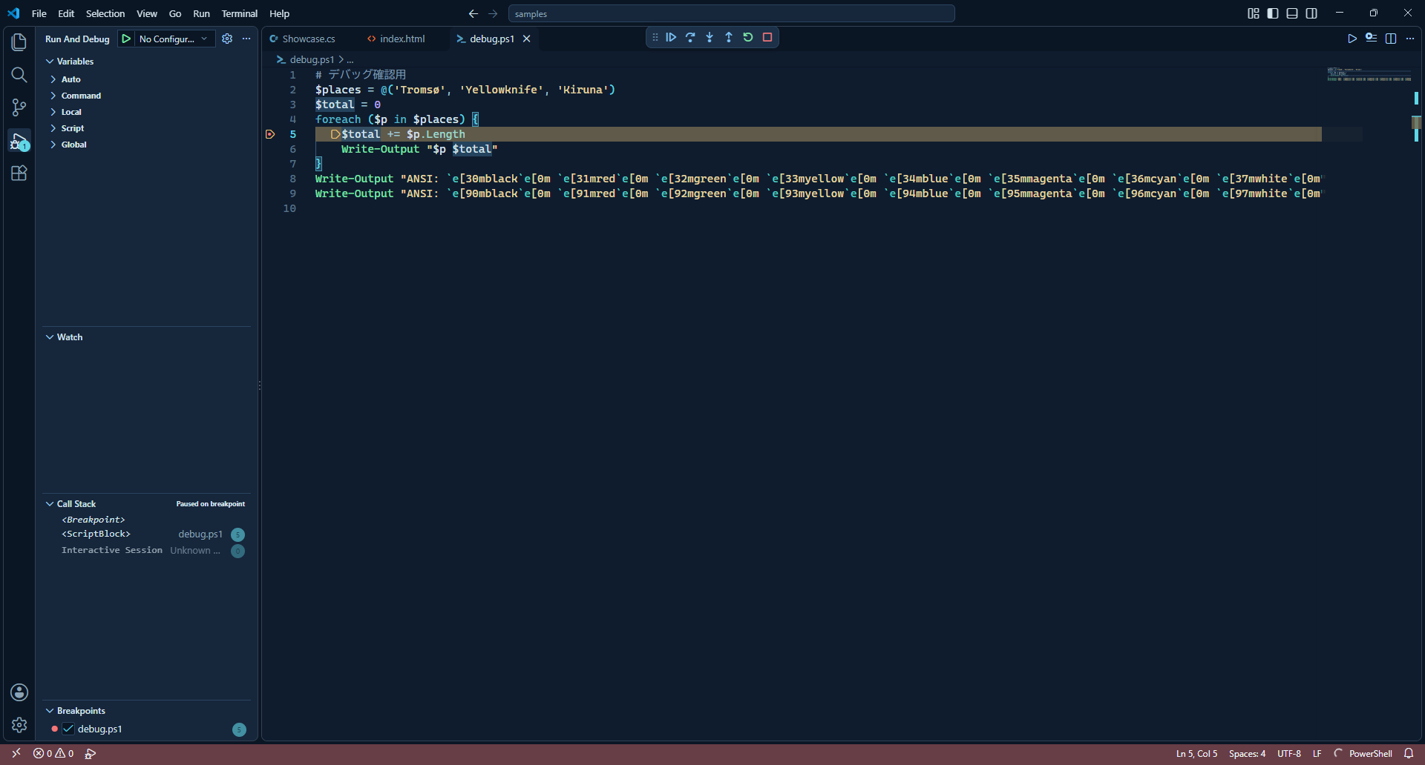The image size is (1425, 765).
Task: Open Run and Debug more actions menu
Action: [x=246, y=39]
